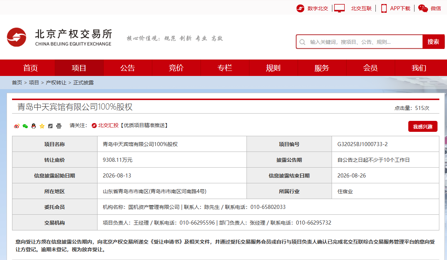Screen dimensions: 447x260
Task: Go to 首页 in breadcrumb
Action: [17, 83]
